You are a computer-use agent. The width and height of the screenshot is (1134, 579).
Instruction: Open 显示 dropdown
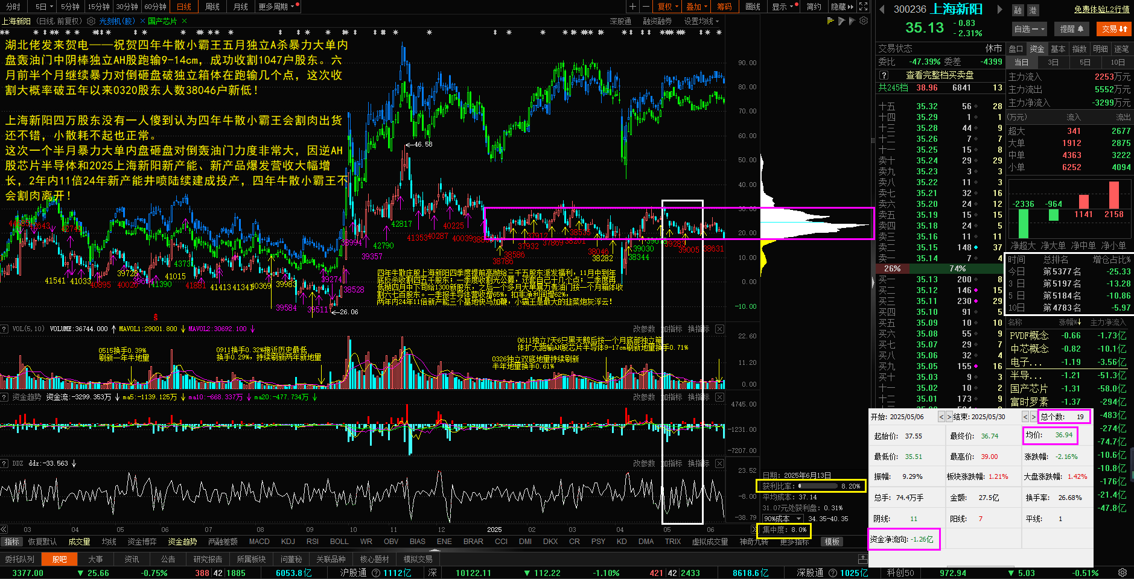782,7
